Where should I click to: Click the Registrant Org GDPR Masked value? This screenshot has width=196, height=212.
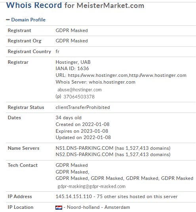pyautogui.click(x=72, y=41)
